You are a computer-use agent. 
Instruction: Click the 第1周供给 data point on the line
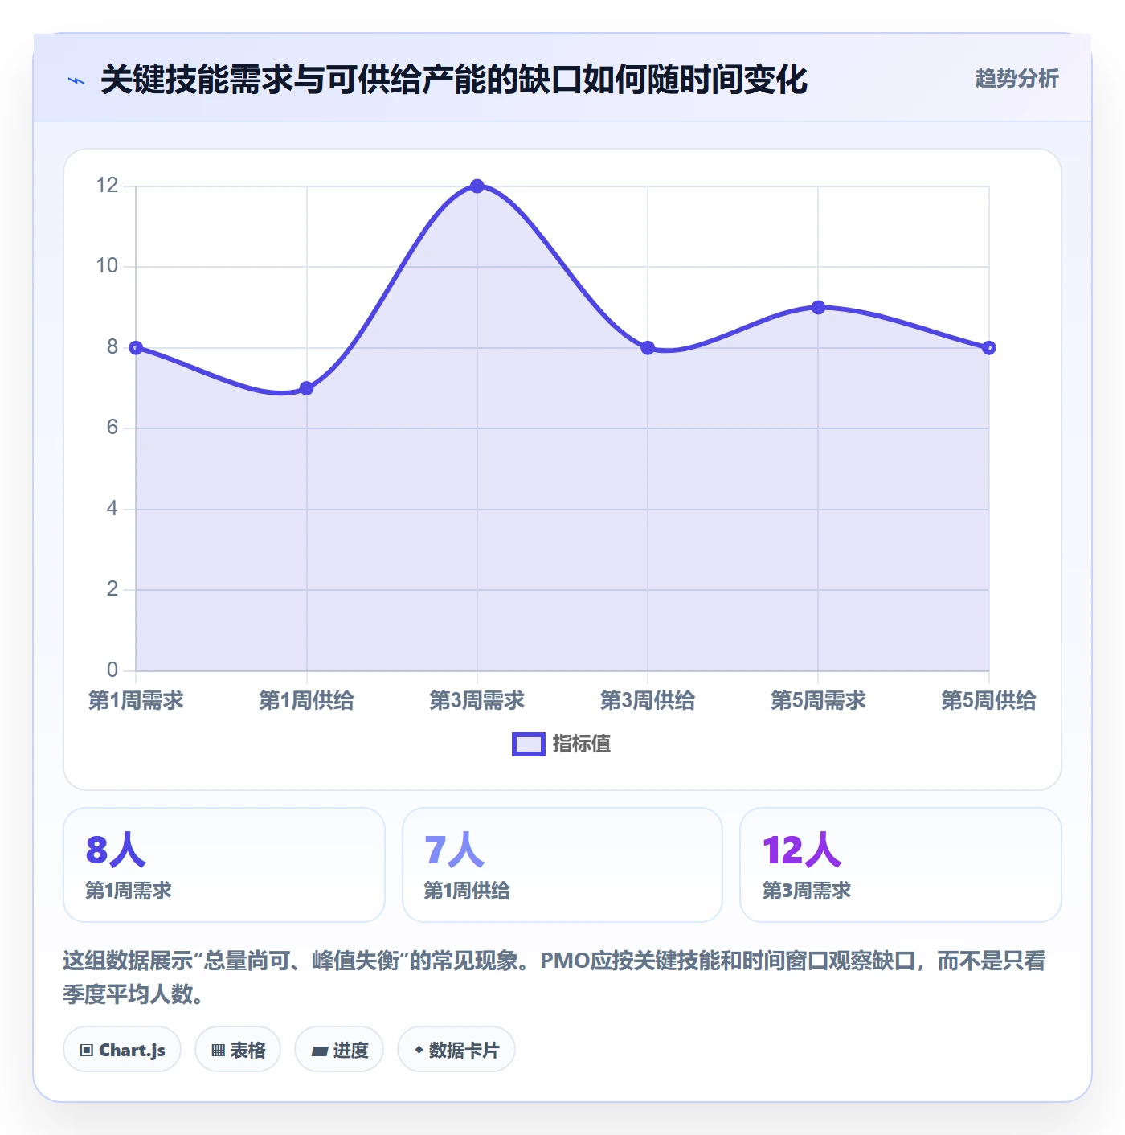pos(306,388)
